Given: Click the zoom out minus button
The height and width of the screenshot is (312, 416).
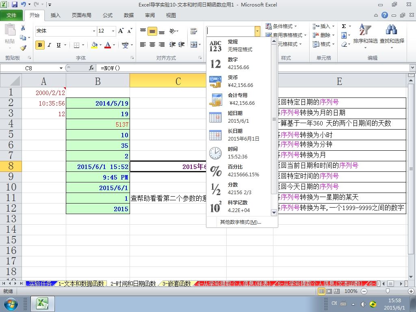Looking at the screenshot, I should [x=364, y=291].
